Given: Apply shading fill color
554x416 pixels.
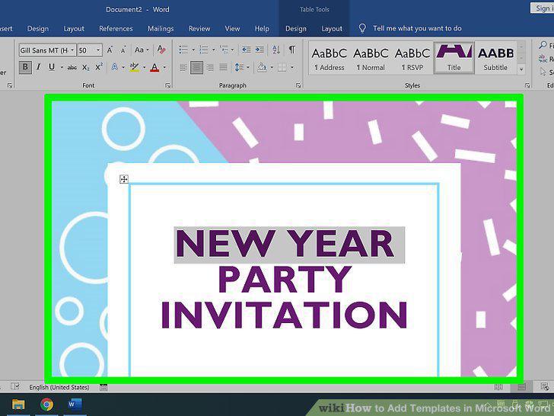Looking at the screenshot, I should (x=262, y=67).
